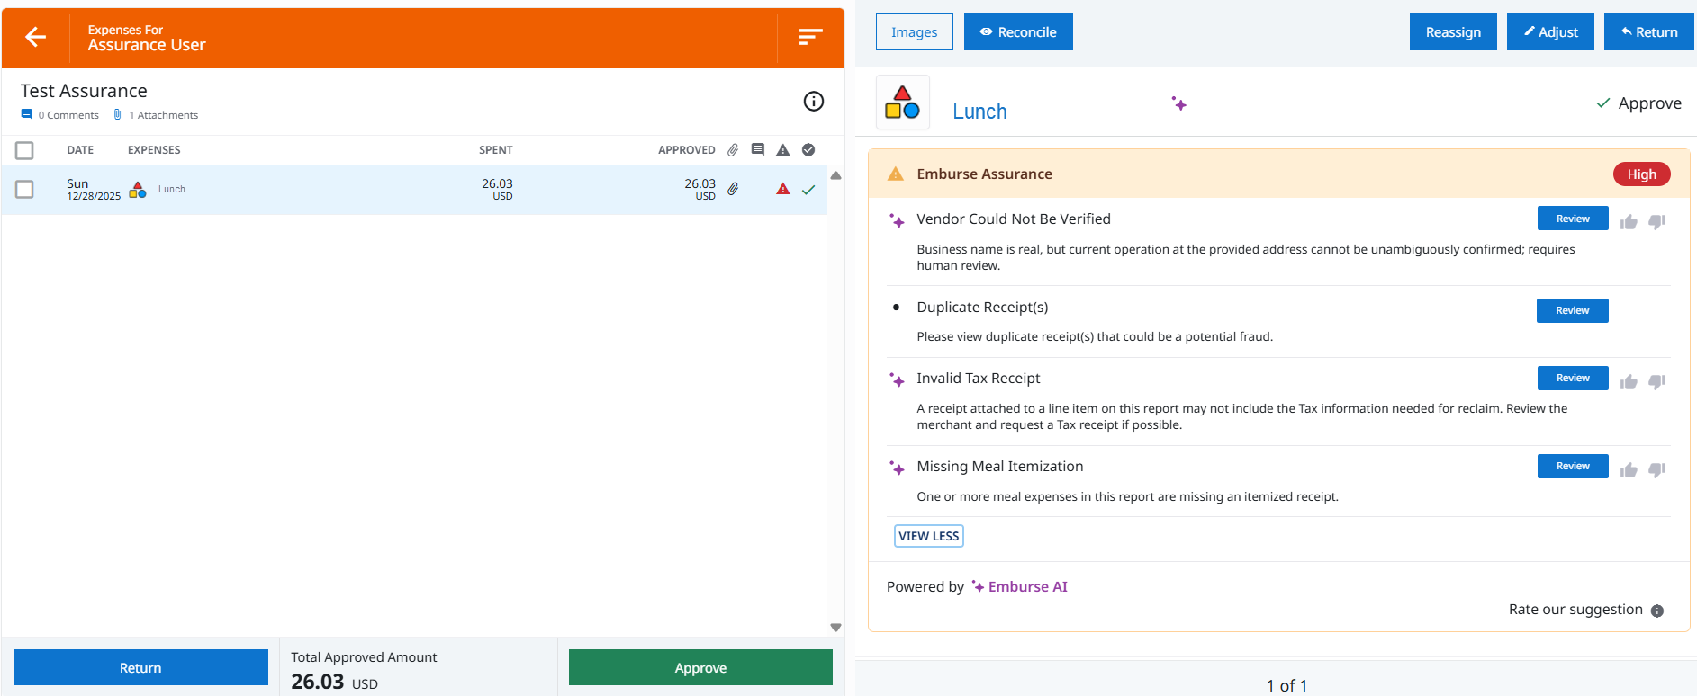The height and width of the screenshot is (696, 1697).
Task: Open the Images tab
Action: pyautogui.click(x=915, y=32)
